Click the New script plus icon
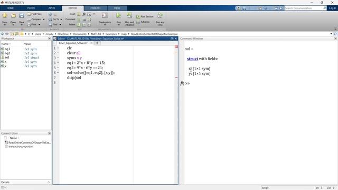This screenshot has width=338, height=190. (5, 15)
